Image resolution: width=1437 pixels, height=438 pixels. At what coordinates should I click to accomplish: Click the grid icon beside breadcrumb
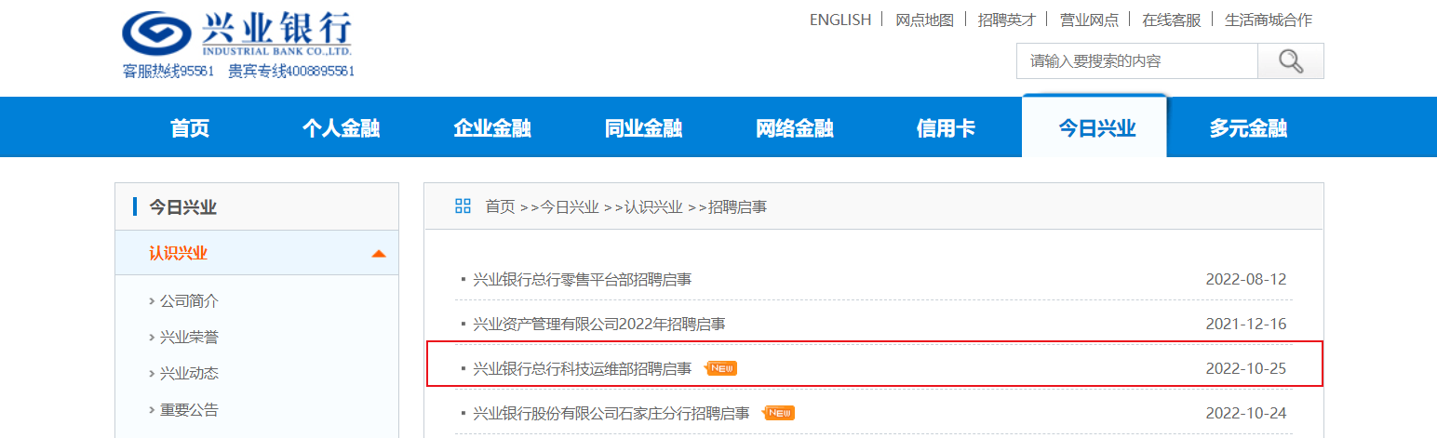463,206
